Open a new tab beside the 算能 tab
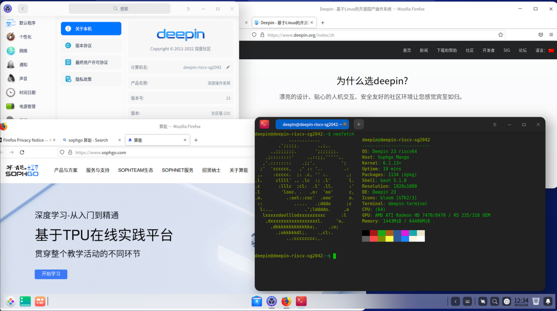557x311 pixels. (196, 140)
